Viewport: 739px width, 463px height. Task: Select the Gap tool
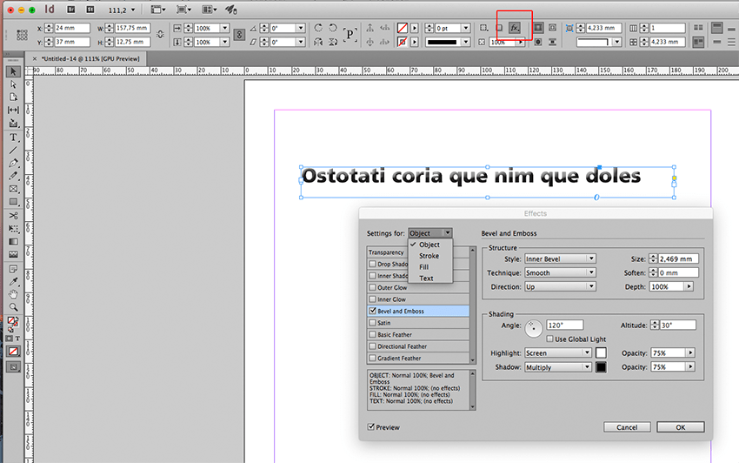13,110
